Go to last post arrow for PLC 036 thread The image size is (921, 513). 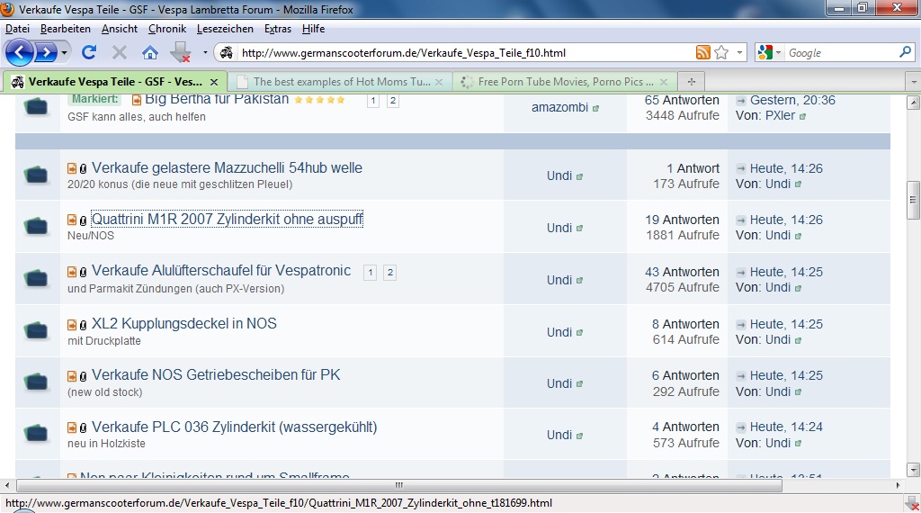click(x=741, y=427)
